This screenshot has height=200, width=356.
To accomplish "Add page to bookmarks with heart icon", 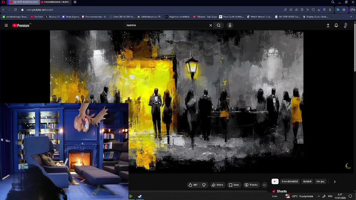I will [x=313, y=10].
